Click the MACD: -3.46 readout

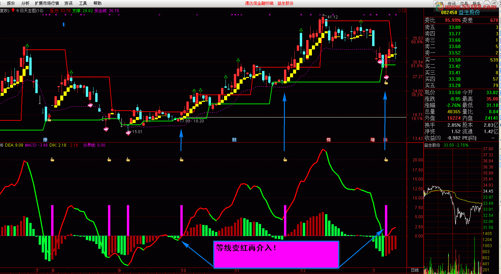coord(36,145)
